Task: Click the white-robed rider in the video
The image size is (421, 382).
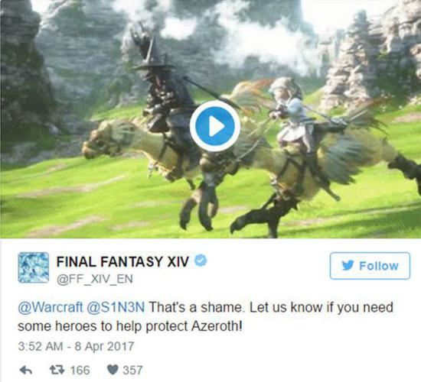Action: tap(292, 112)
